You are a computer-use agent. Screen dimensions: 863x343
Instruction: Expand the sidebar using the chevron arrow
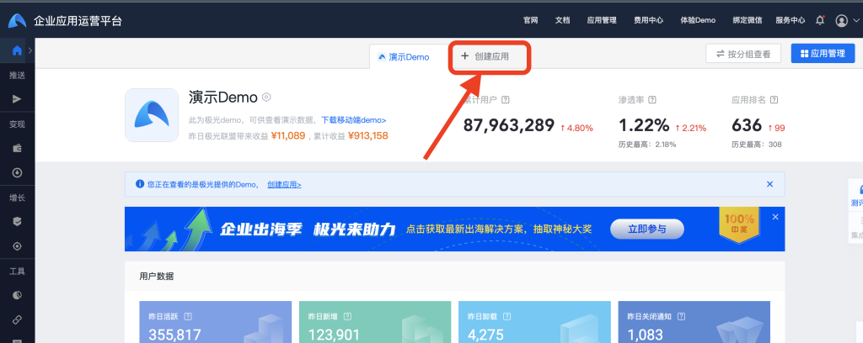pyautogui.click(x=30, y=52)
